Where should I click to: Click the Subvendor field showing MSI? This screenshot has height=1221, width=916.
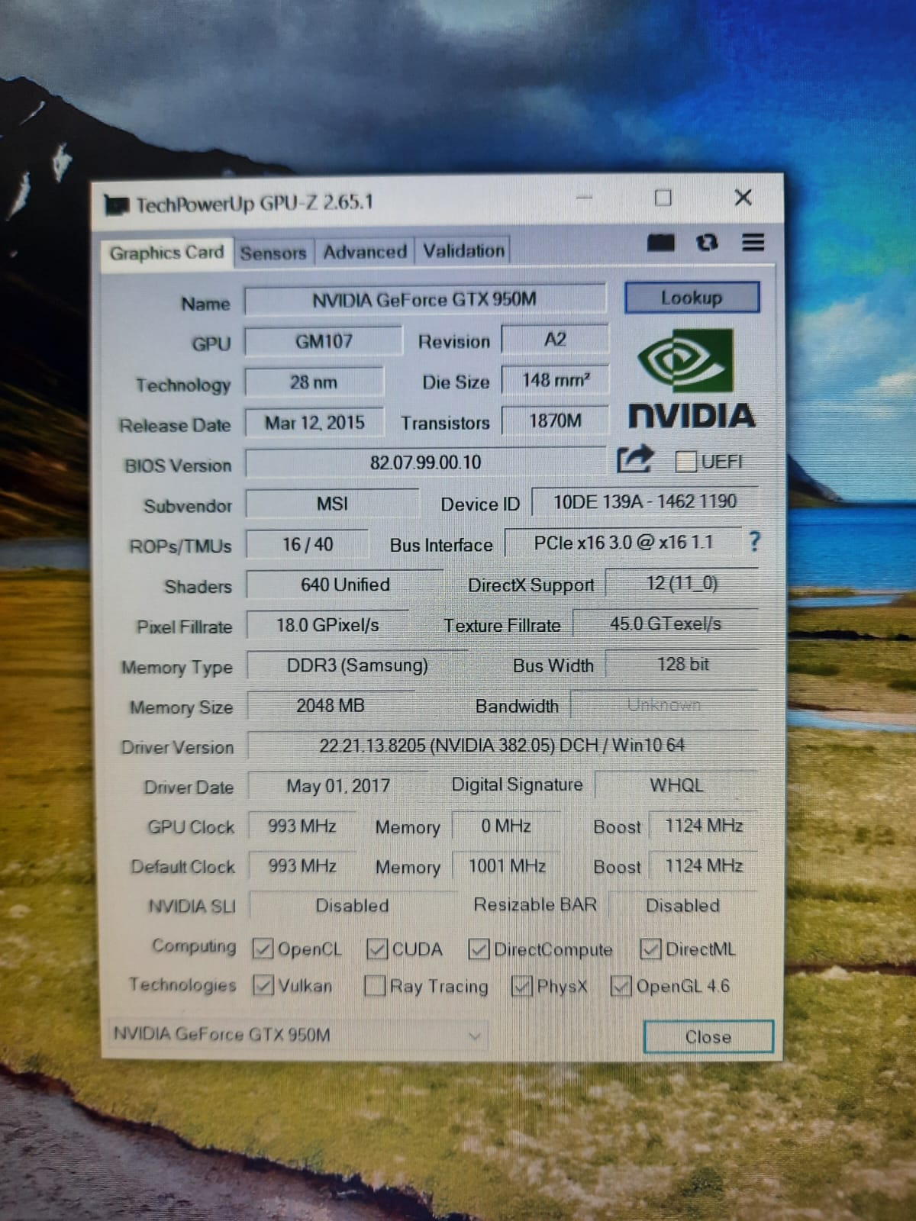332,503
